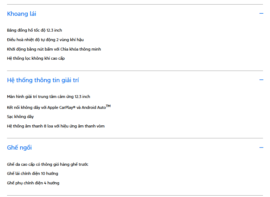Click the Khoang lái heading
The image size is (270, 197).
21,14
